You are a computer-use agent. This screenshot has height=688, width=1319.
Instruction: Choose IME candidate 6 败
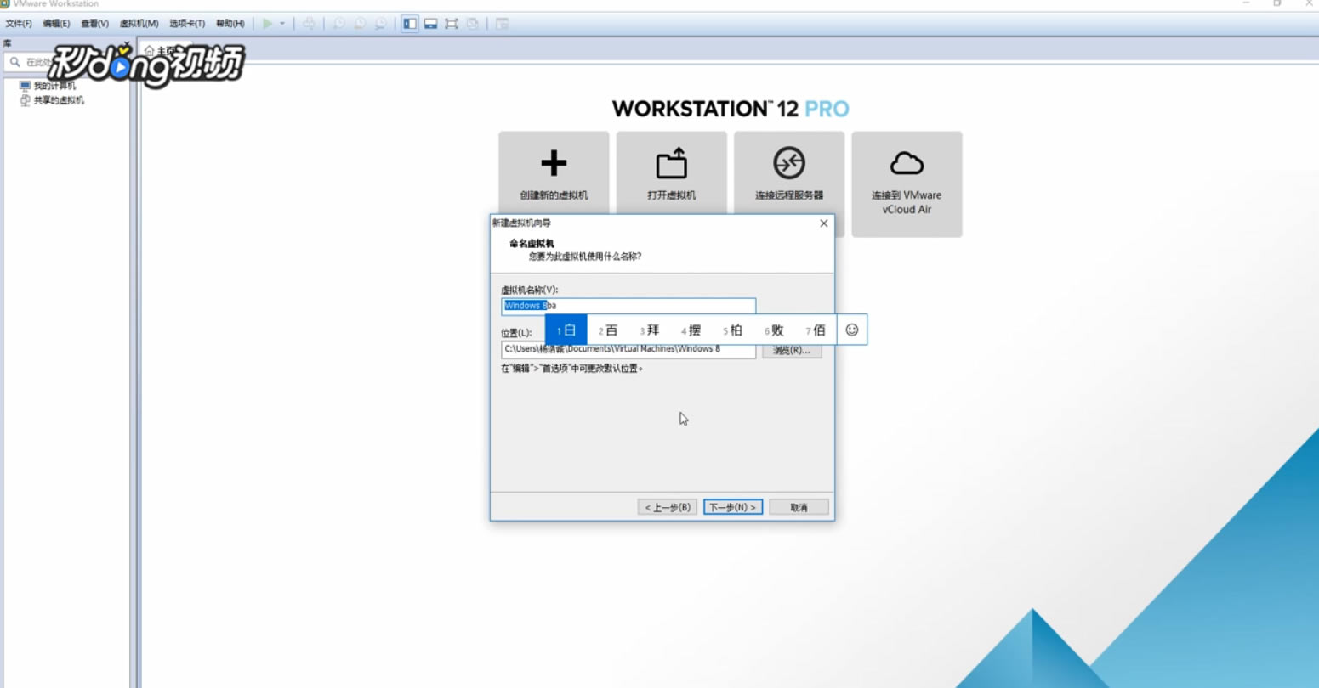coord(774,330)
